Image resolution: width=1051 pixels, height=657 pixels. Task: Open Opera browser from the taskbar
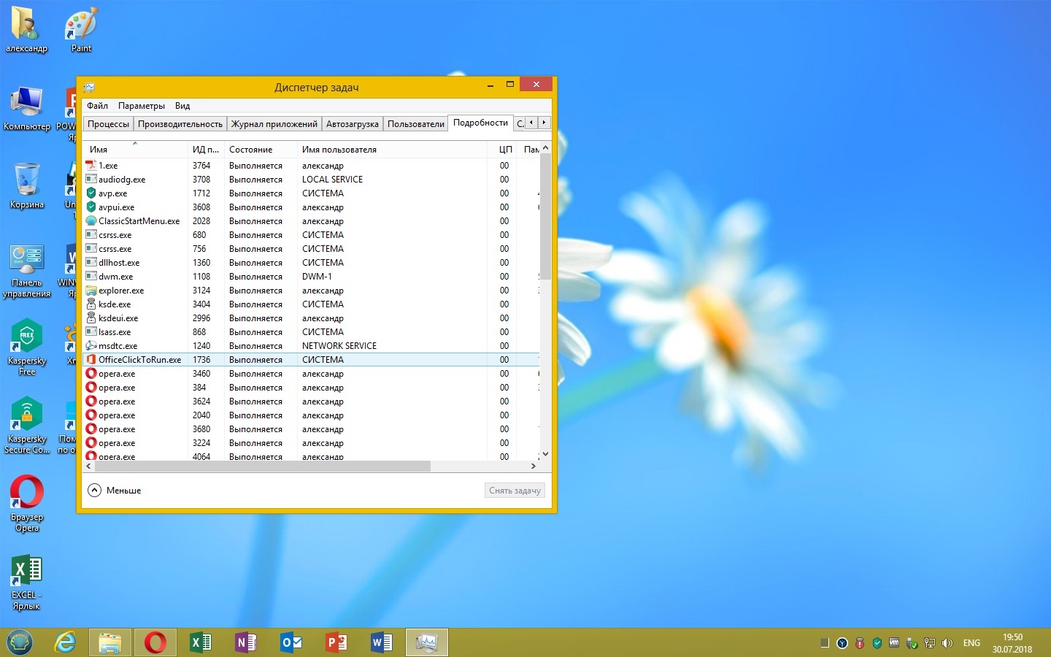click(155, 642)
